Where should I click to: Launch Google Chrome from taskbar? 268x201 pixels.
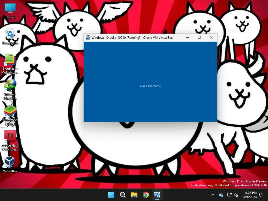point(146,195)
